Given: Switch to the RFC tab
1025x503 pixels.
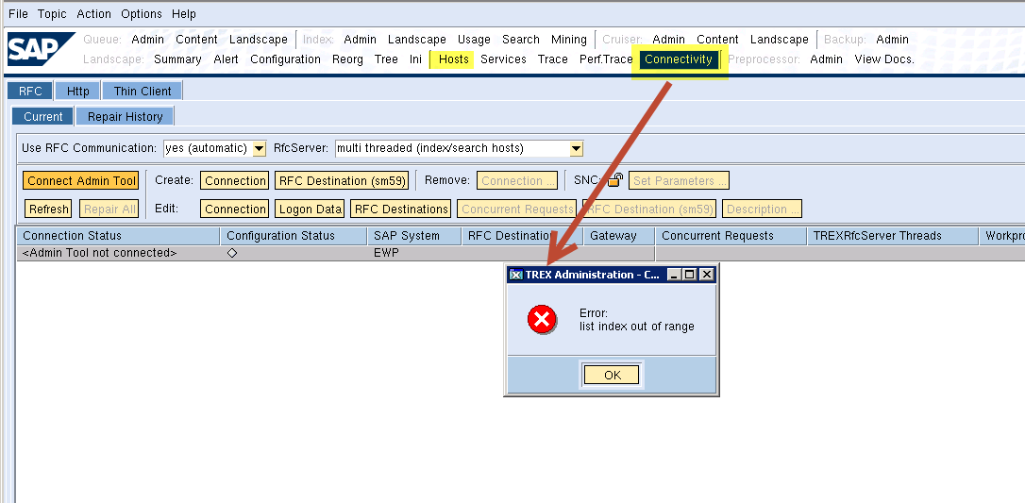Looking at the screenshot, I should click(30, 91).
